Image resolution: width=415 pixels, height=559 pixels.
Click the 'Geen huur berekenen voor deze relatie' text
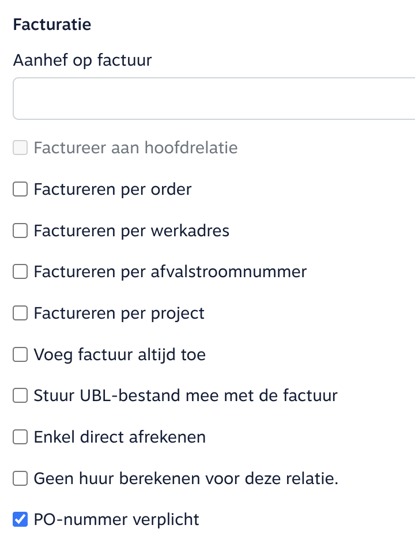pos(186,478)
